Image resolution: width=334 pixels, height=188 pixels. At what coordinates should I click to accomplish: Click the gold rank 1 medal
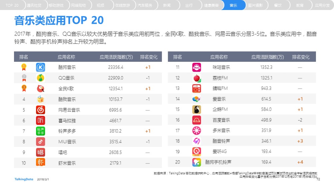pos(24,67)
